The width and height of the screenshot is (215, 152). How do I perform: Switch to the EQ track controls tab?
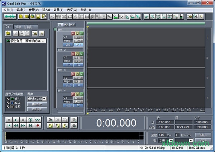coord(66,25)
